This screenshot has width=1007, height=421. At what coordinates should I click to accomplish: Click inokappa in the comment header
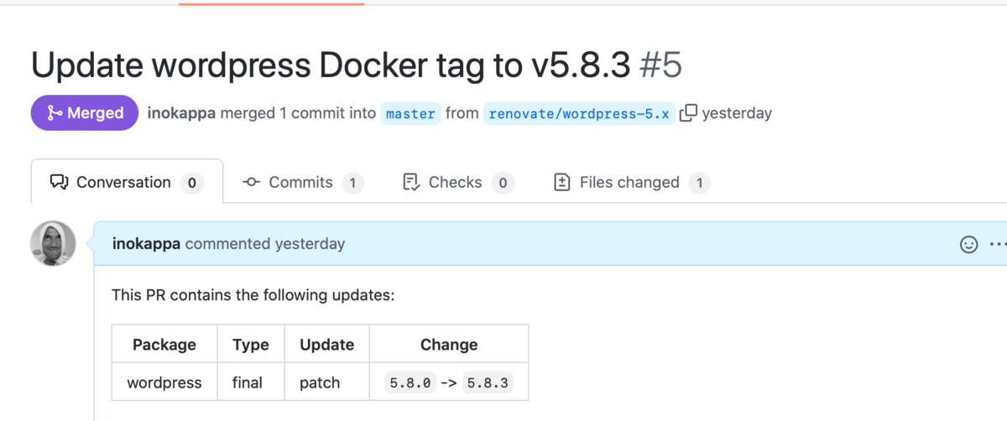[147, 244]
